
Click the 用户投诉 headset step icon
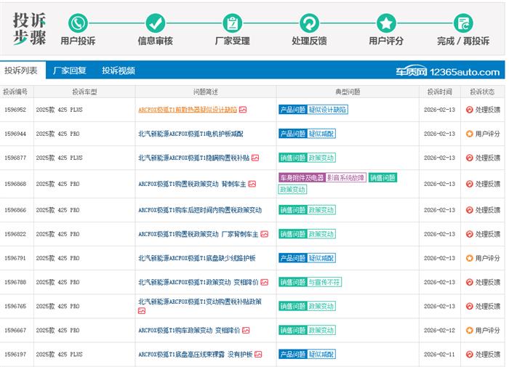(78, 23)
